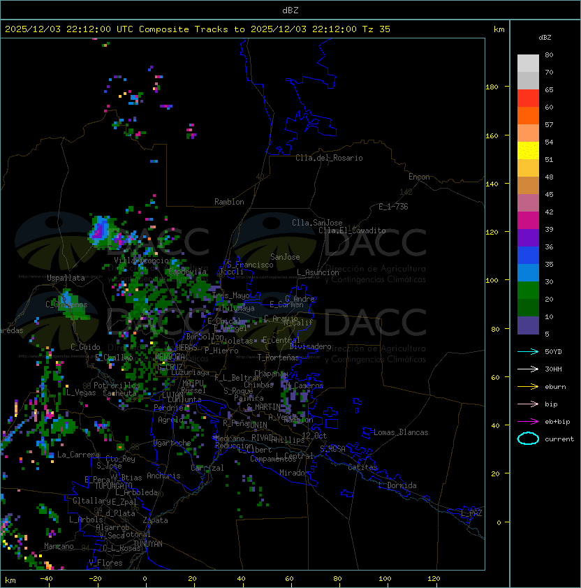581x588 pixels.
Task: Click the L_Dormida label
Action: (397, 485)
